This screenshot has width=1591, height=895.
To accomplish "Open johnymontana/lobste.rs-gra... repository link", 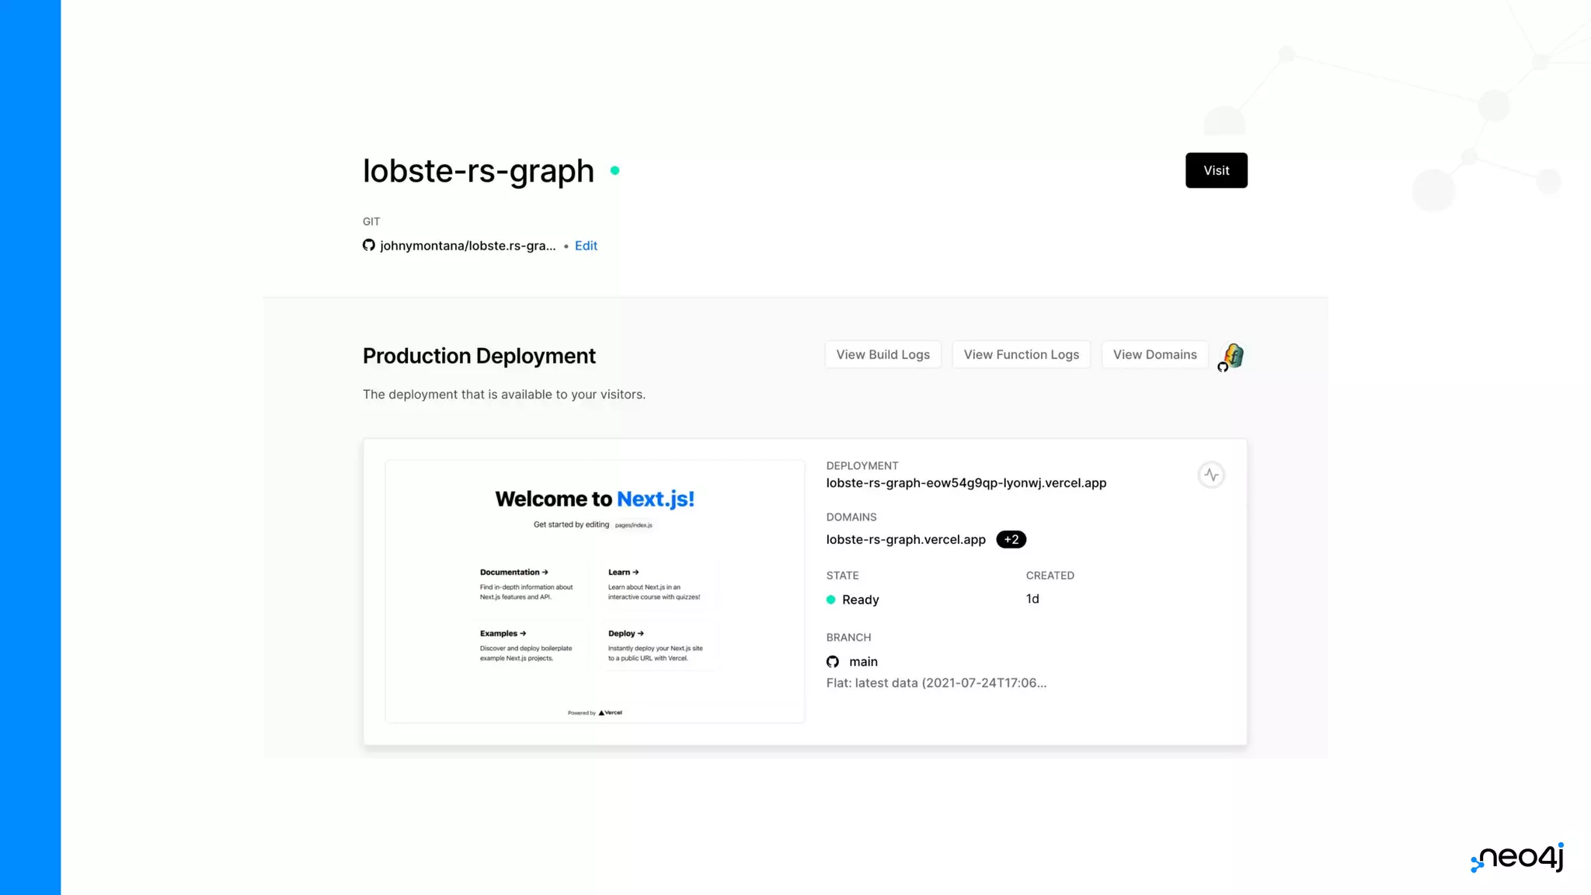I will point(468,246).
